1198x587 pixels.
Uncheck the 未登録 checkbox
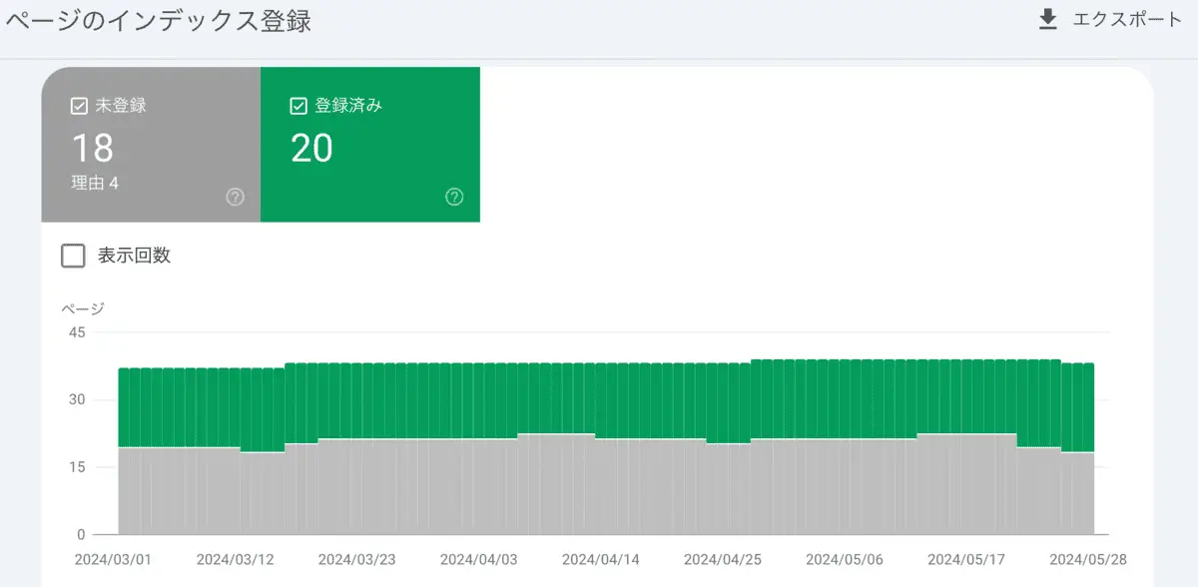pyautogui.click(x=80, y=106)
